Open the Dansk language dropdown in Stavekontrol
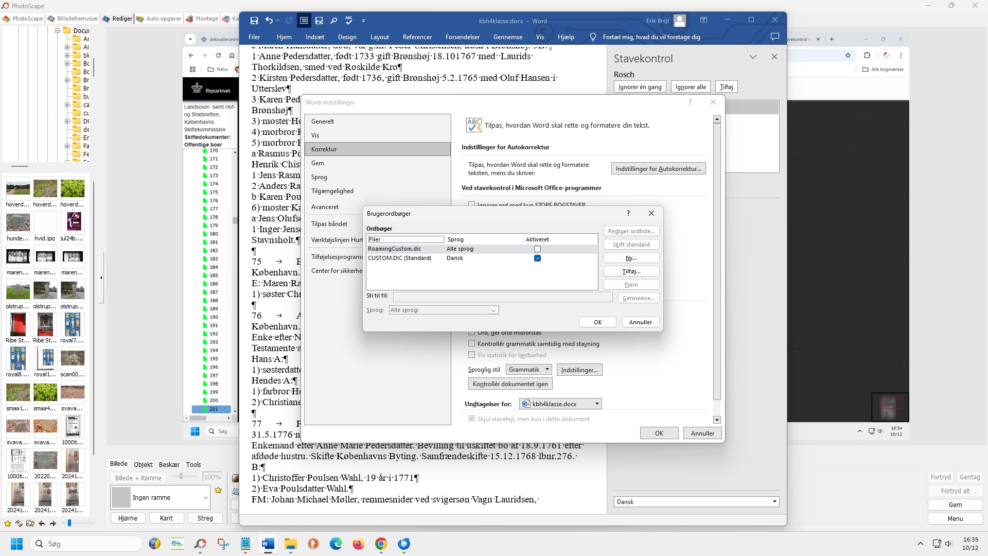This screenshot has height=556, width=988. coord(696,502)
